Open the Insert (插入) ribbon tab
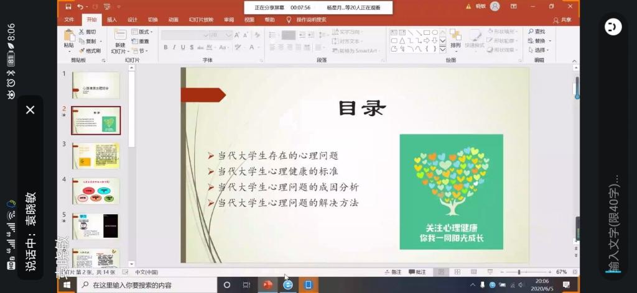The height and width of the screenshot is (293, 637). pos(112,20)
